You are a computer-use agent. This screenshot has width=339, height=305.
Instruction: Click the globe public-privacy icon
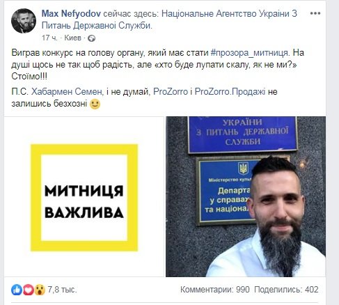point(91,38)
